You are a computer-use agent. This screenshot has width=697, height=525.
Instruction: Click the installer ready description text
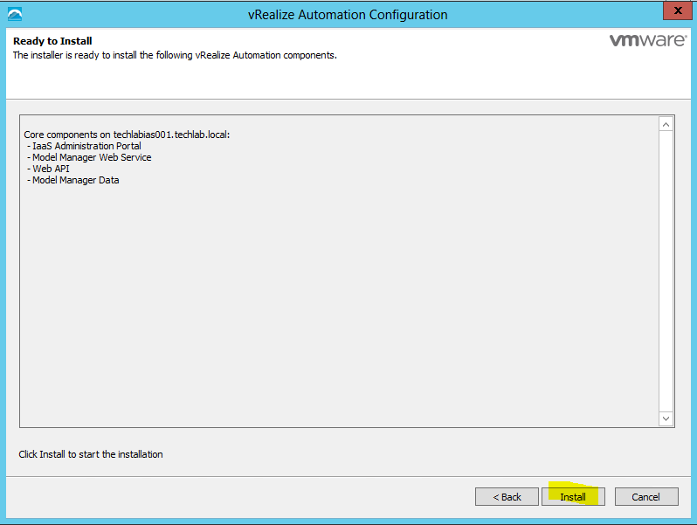[x=175, y=55]
